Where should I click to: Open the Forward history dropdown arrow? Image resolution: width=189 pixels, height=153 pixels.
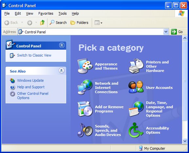click(x=36, y=22)
